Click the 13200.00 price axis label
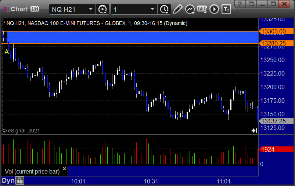Image resolution: width=295 pixels, height=186 pixels. pos(273,87)
